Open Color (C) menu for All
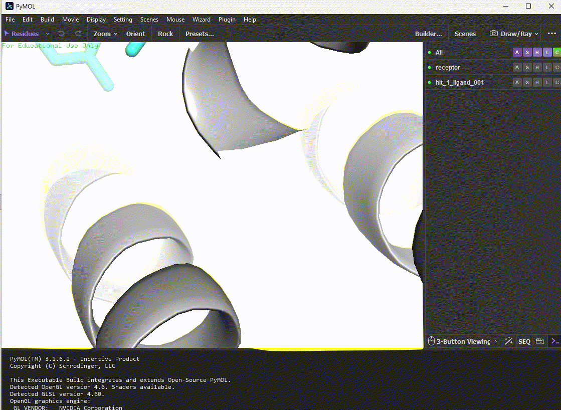Viewport: 561px width, 410px height. (557, 52)
